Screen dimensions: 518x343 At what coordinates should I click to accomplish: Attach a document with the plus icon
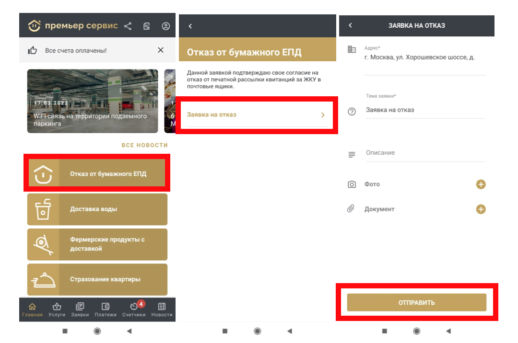[x=481, y=209]
